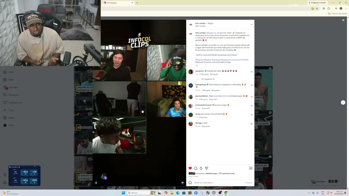Go to the next post with the arrow
The image size is (349, 196).
pyautogui.click(x=343, y=102)
